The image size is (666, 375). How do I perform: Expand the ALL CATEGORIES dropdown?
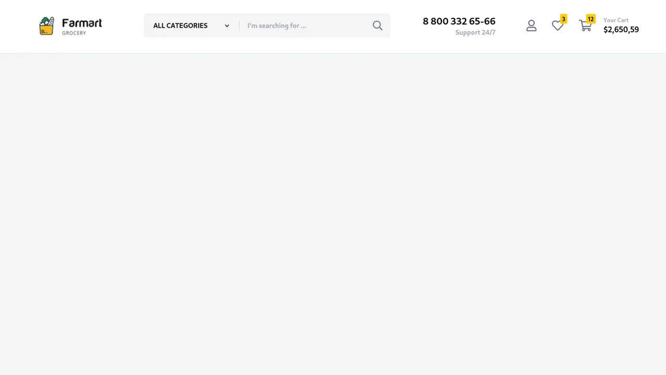click(191, 26)
